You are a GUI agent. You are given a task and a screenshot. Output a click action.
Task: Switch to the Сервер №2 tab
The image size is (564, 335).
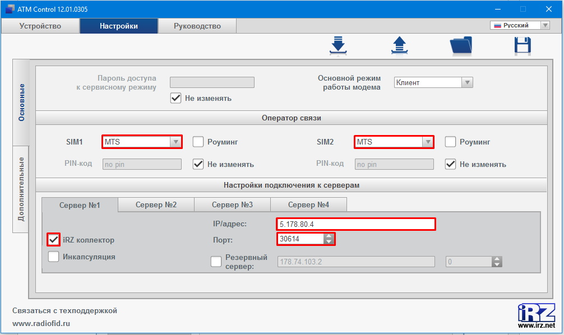click(156, 204)
